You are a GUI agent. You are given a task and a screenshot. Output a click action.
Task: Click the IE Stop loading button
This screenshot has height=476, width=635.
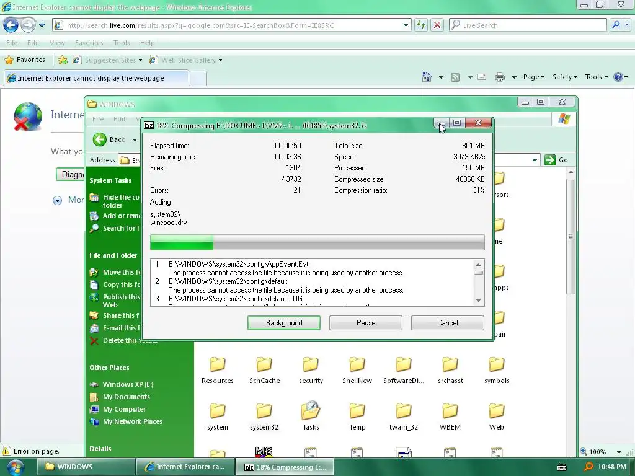point(437,25)
